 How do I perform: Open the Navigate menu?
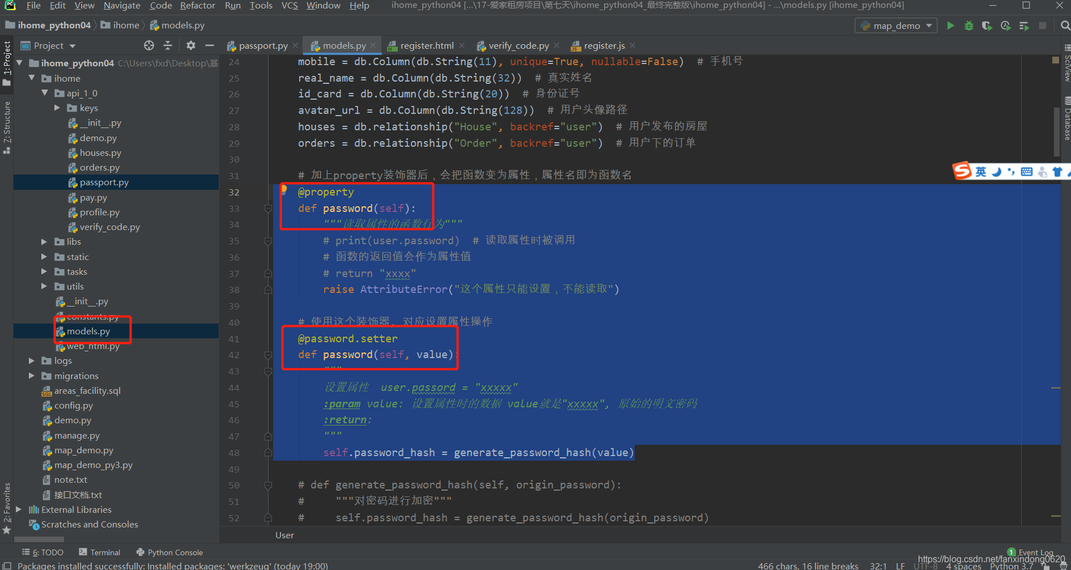(122, 6)
